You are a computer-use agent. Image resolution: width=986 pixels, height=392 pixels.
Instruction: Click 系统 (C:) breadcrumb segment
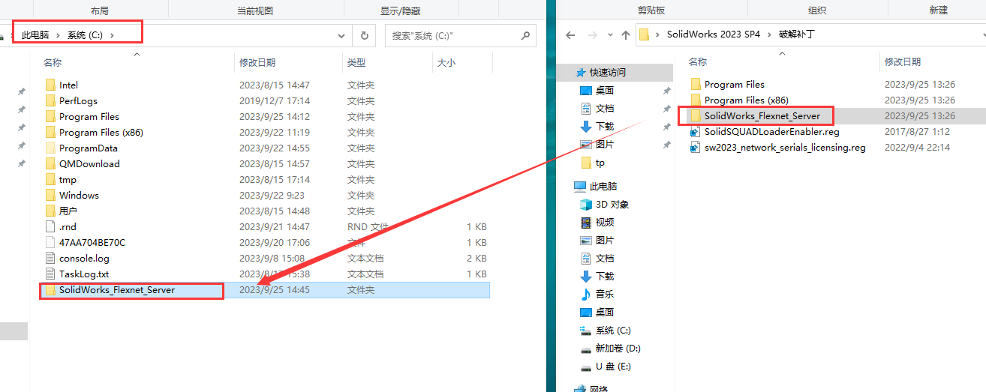85,35
